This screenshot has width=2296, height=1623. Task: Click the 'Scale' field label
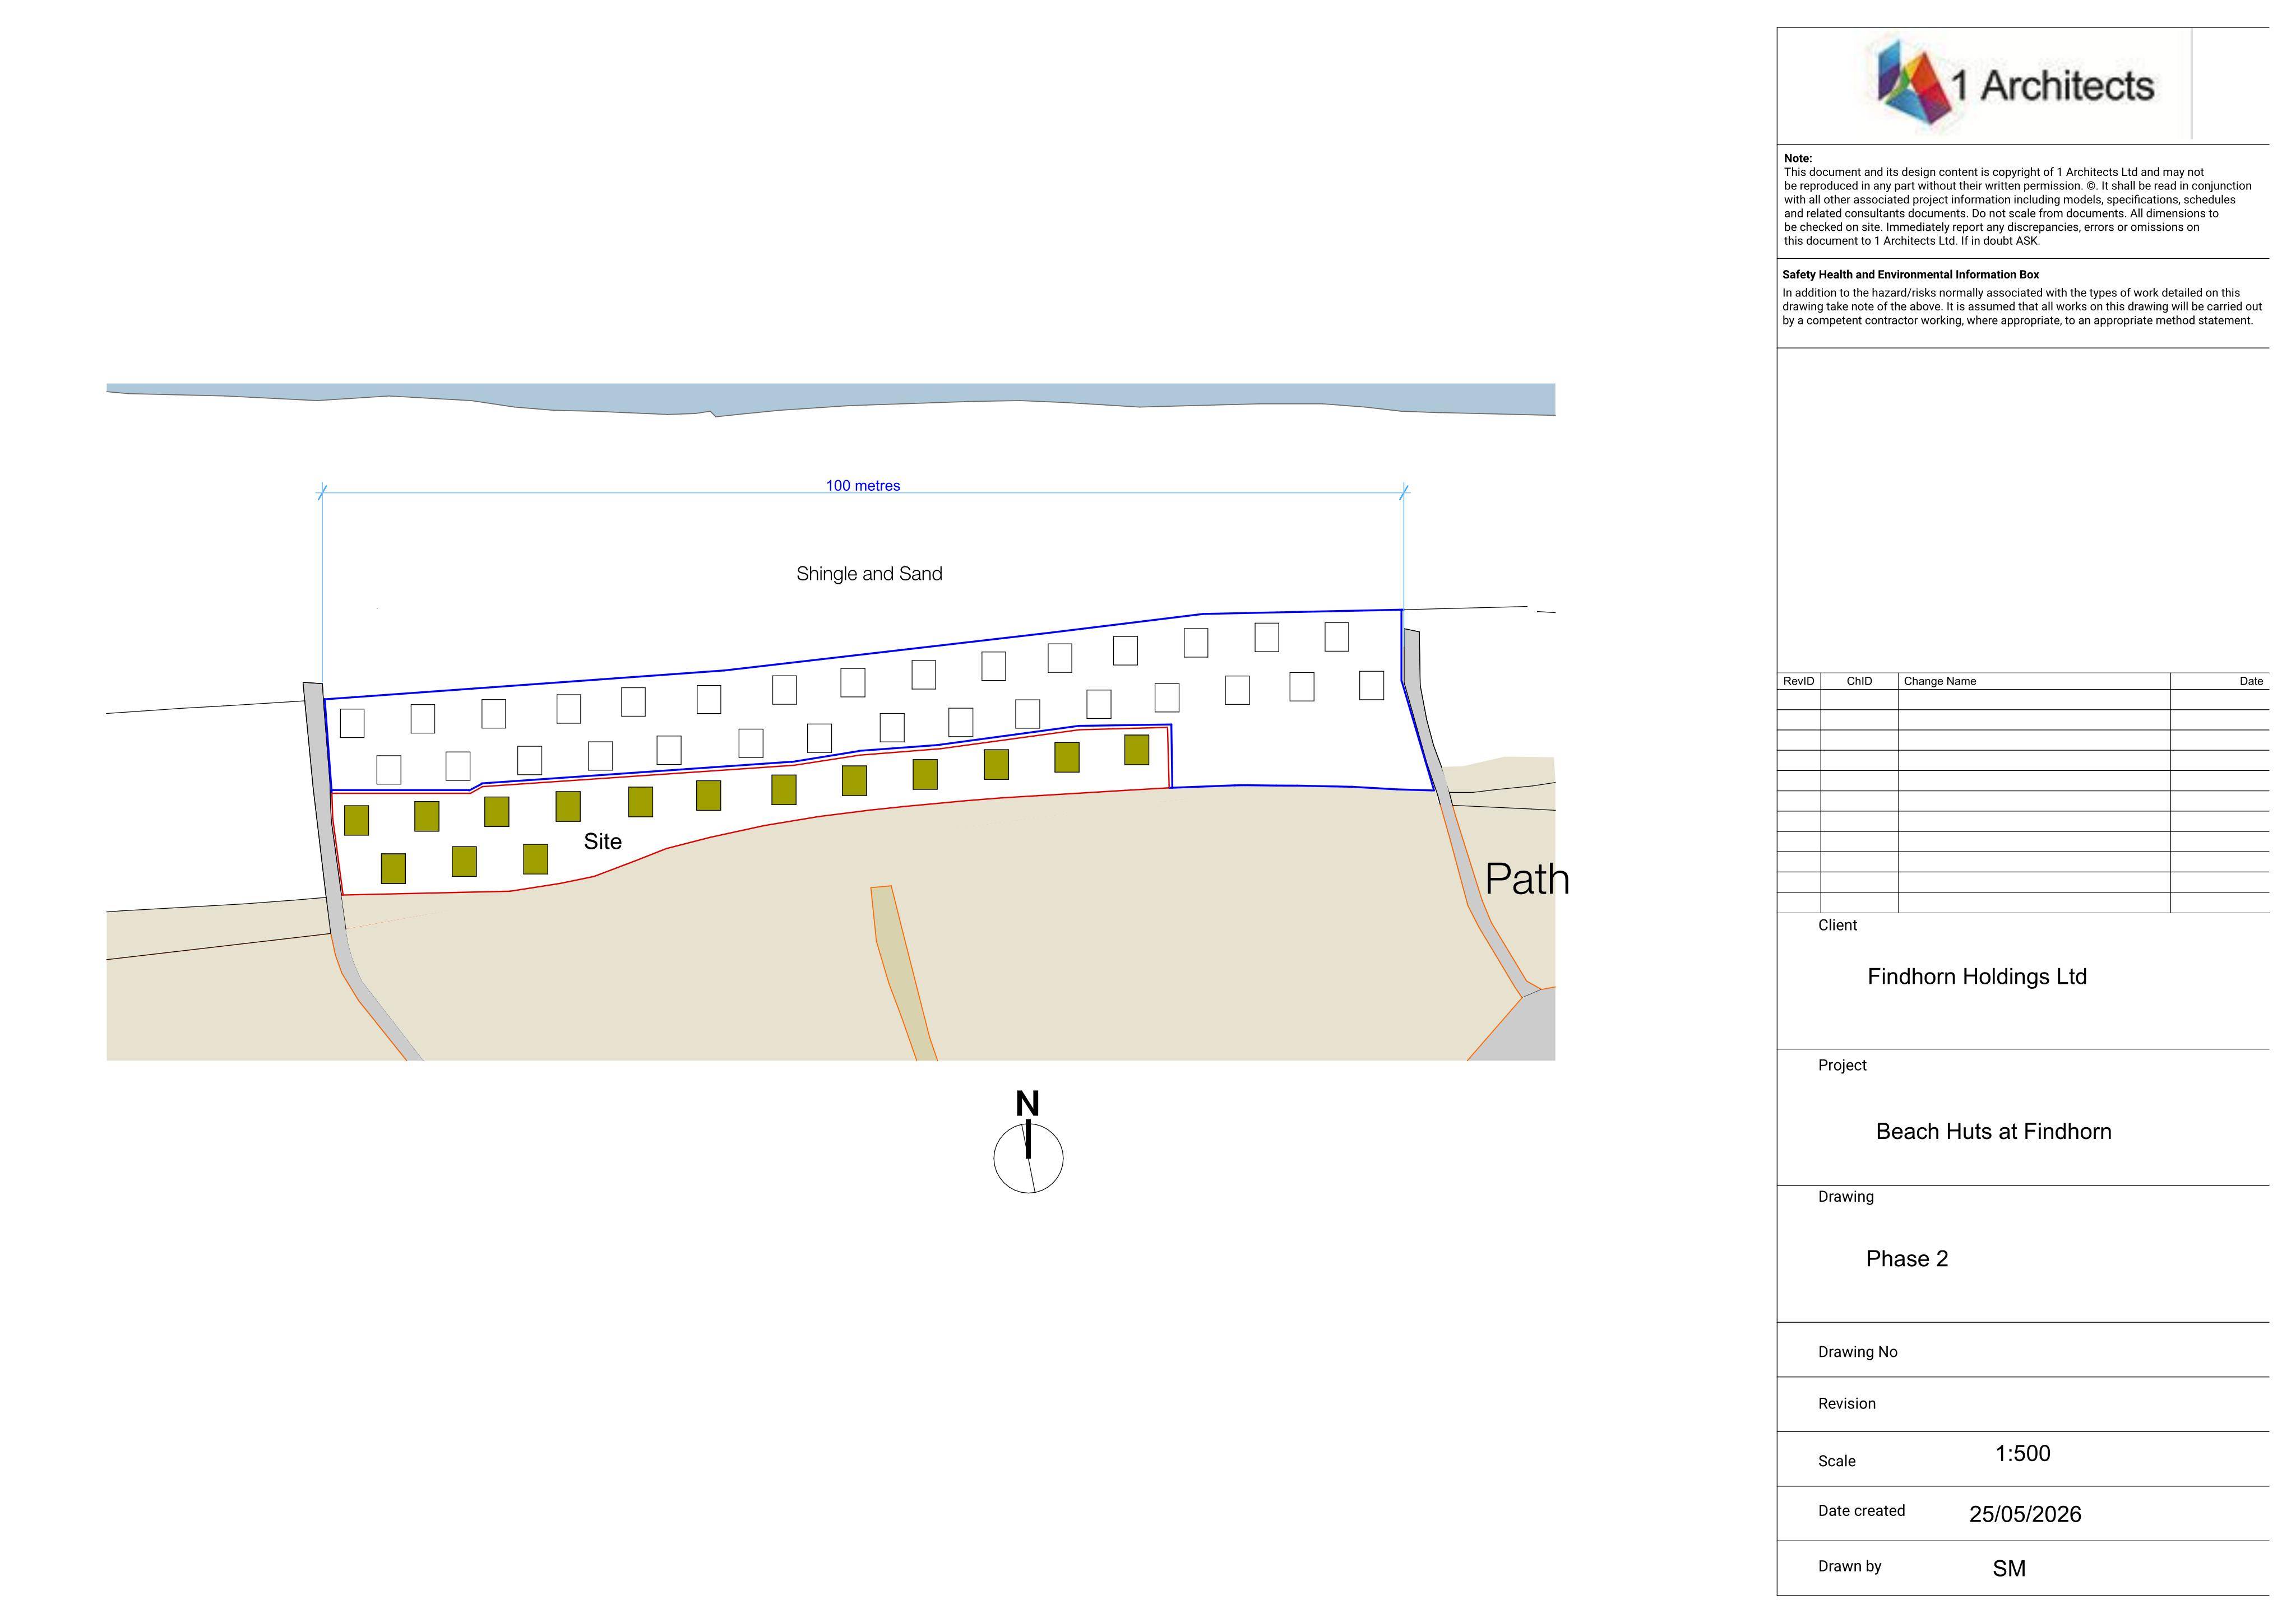tap(1836, 1461)
